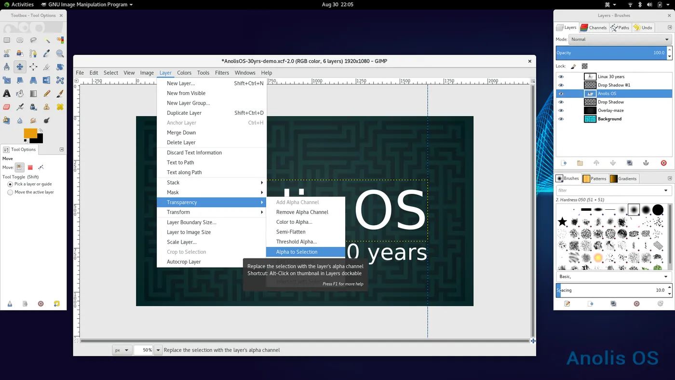Switch to the Channels tab
The height and width of the screenshot is (380, 675).
tap(594, 27)
